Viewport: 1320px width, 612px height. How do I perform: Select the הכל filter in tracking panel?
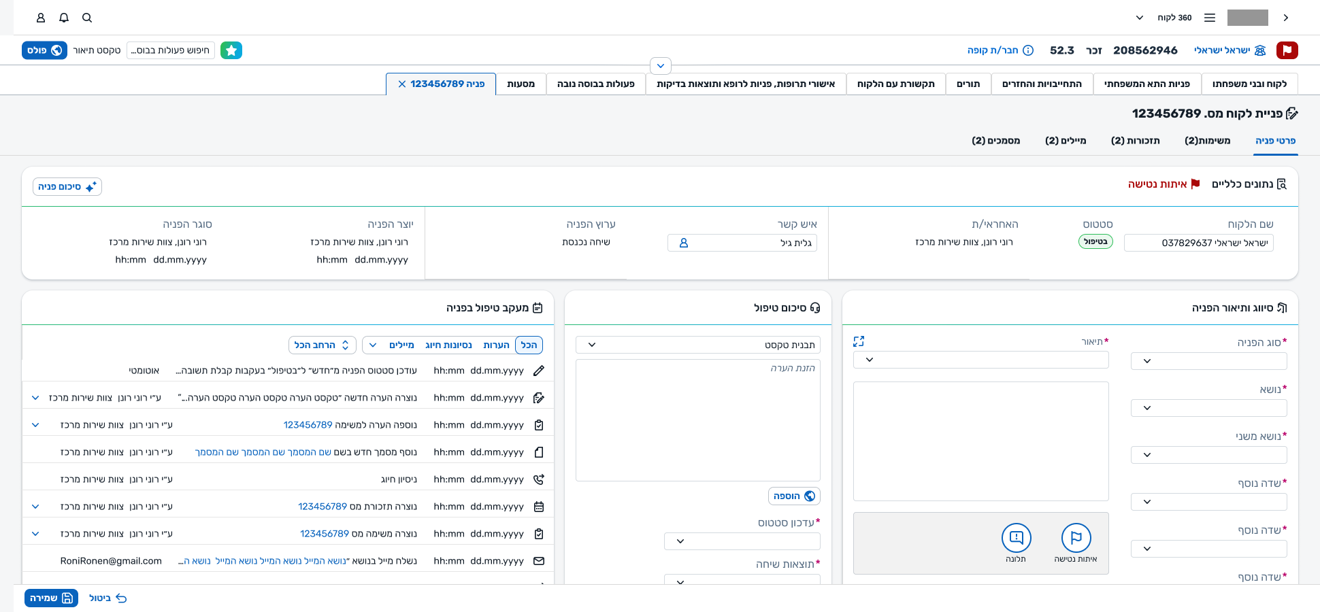(x=529, y=345)
